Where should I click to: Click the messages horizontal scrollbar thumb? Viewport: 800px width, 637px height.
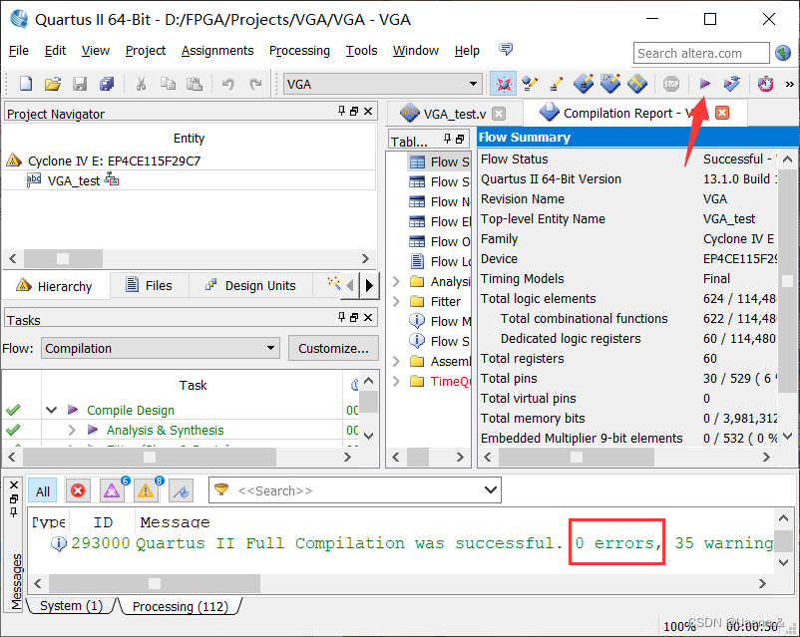pyautogui.click(x=155, y=583)
